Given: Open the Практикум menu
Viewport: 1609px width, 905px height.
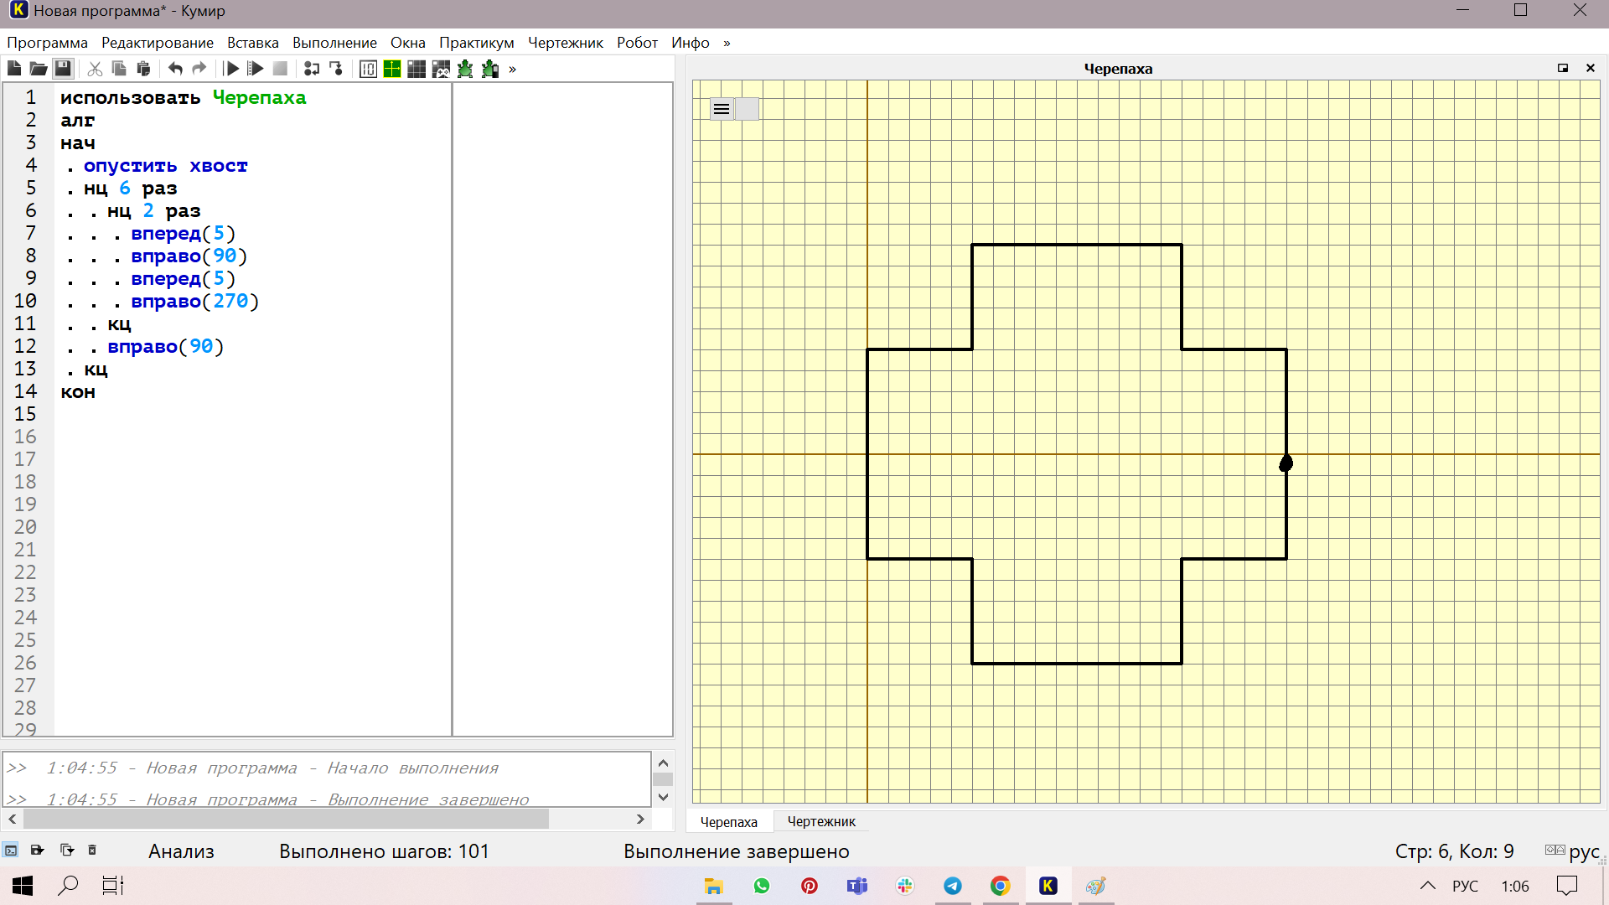Looking at the screenshot, I should (477, 43).
